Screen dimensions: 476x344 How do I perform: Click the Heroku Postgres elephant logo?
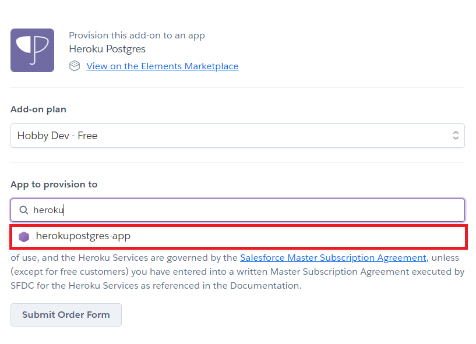[x=32, y=51]
